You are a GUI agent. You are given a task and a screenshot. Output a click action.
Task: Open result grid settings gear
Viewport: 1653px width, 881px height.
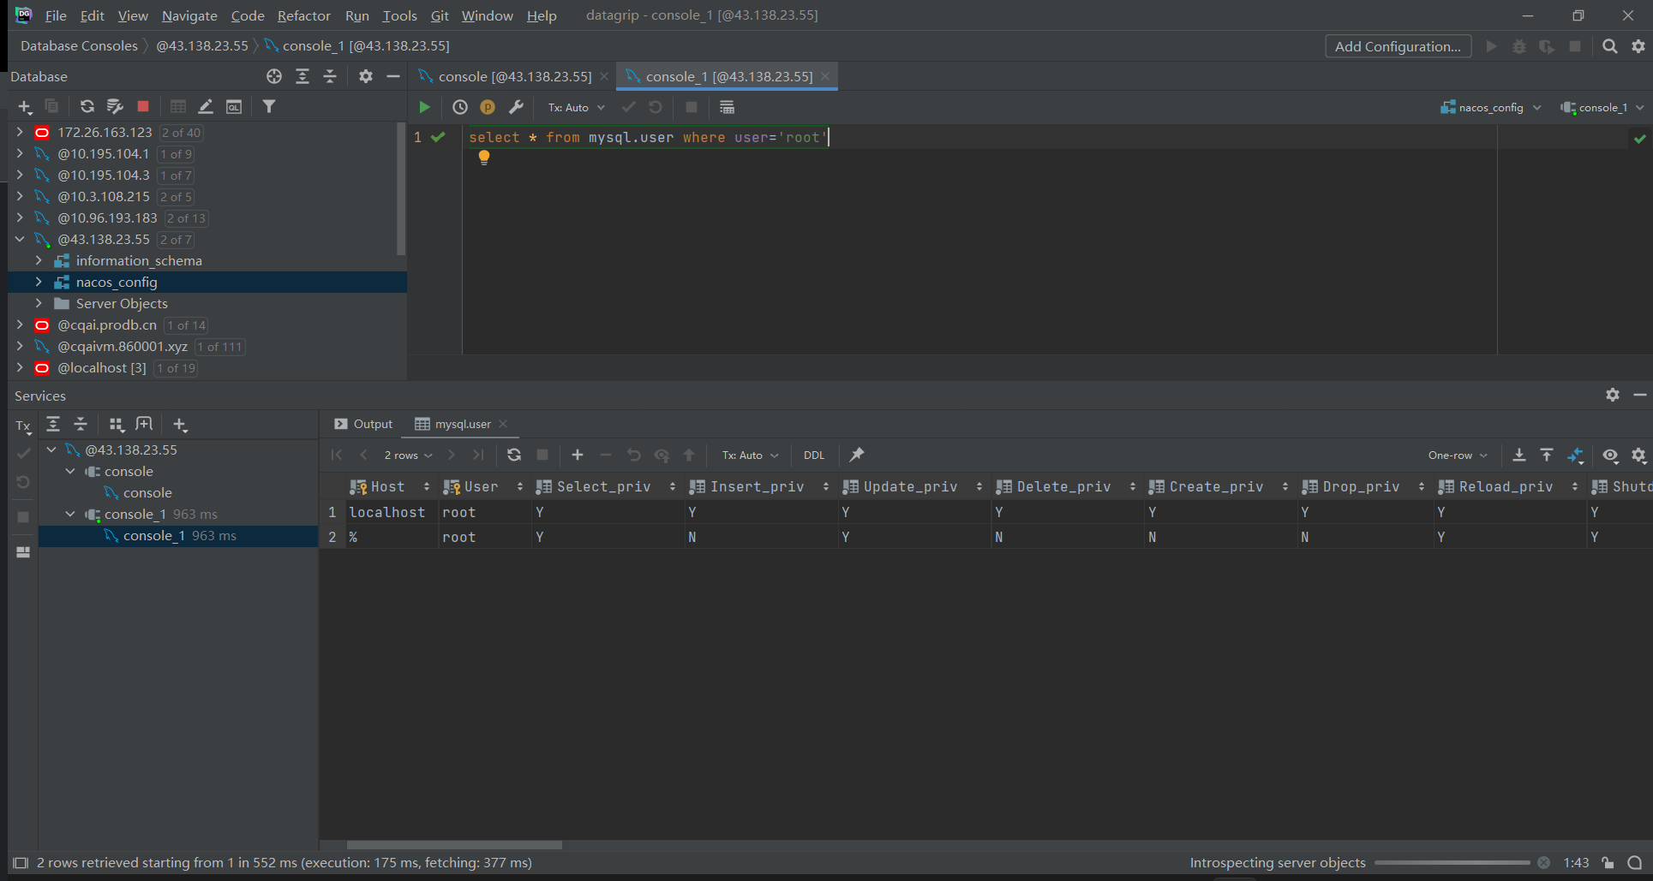click(1638, 455)
